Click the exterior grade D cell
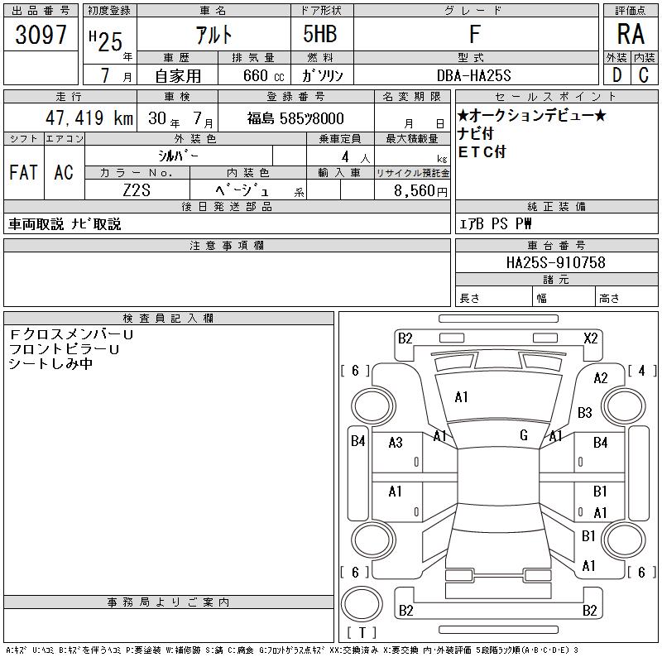Viewport: 662px width, 662px height. (616, 74)
